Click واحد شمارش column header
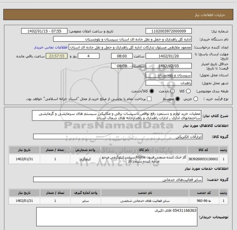237x230 pixels. pyautogui.click(x=86, y=150)
